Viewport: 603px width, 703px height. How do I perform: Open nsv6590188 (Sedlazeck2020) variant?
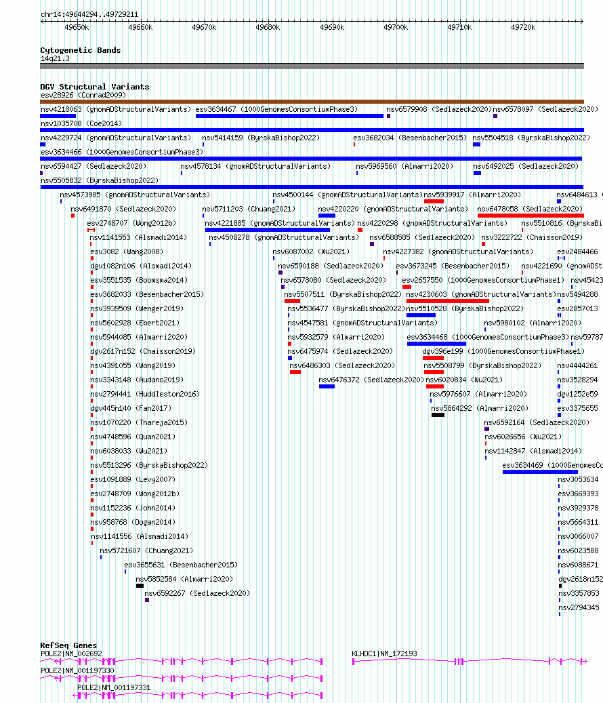[x=331, y=266]
